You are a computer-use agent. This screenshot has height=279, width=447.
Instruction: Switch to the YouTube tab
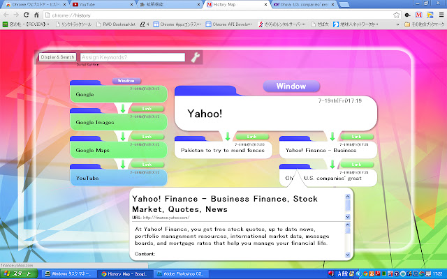(x=102, y=5)
